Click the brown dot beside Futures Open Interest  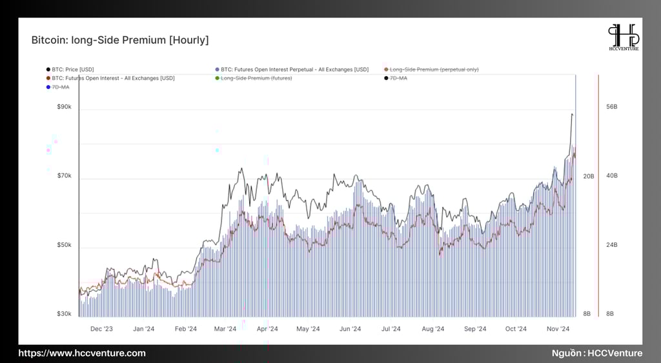(x=48, y=78)
